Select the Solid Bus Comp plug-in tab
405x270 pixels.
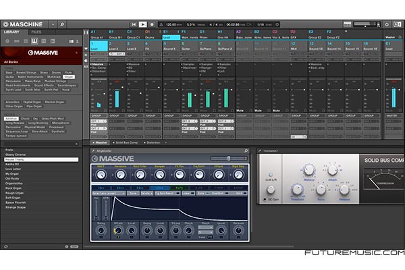coord(126,142)
